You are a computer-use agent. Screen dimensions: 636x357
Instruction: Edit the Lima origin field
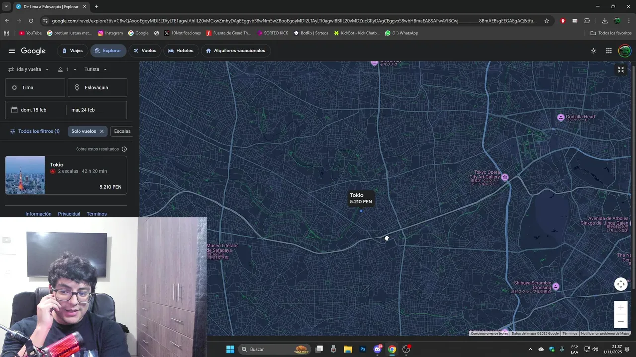pyautogui.click(x=35, y=88)
